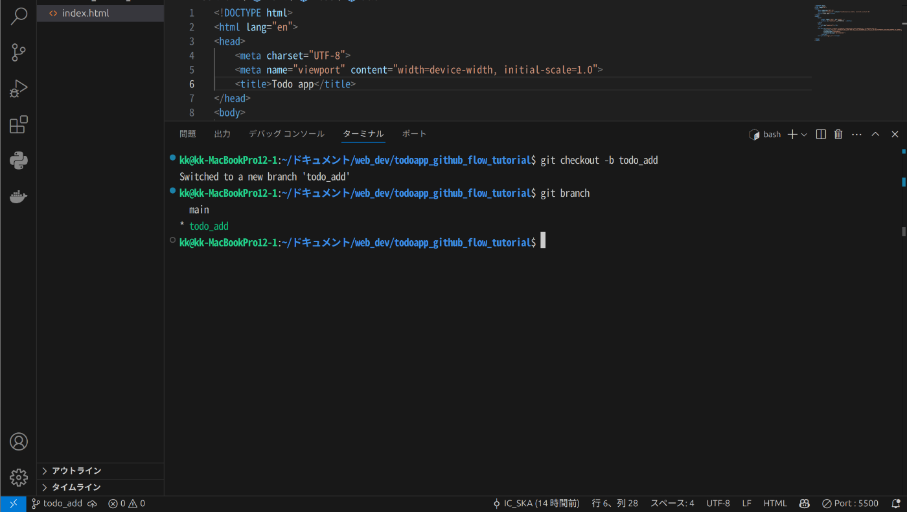Click the IC_SKA git blame status entry

[536, 504]
